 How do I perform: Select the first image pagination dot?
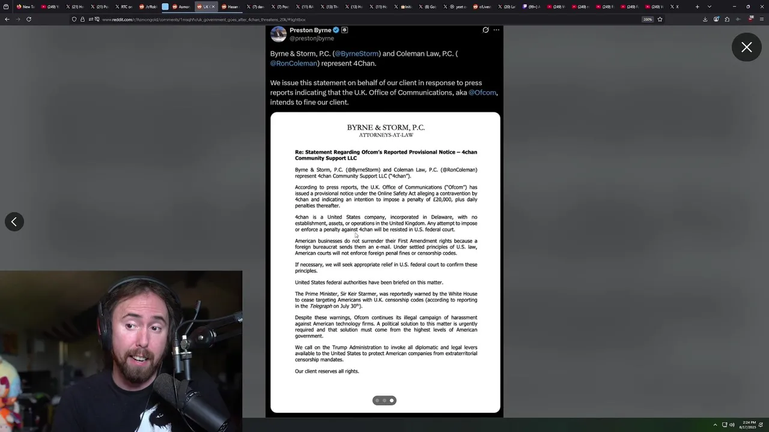tap(377, 400)
